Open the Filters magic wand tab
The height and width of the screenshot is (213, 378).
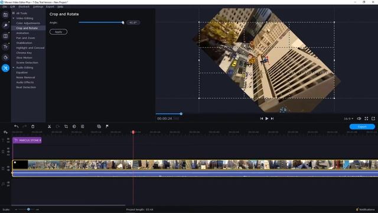5,25
